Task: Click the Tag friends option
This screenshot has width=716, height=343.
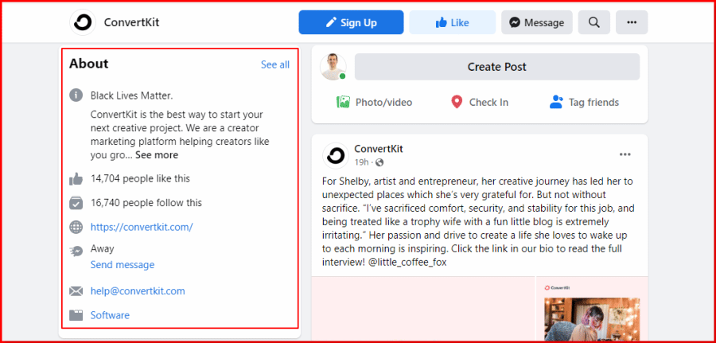Action: pos(584,103)
